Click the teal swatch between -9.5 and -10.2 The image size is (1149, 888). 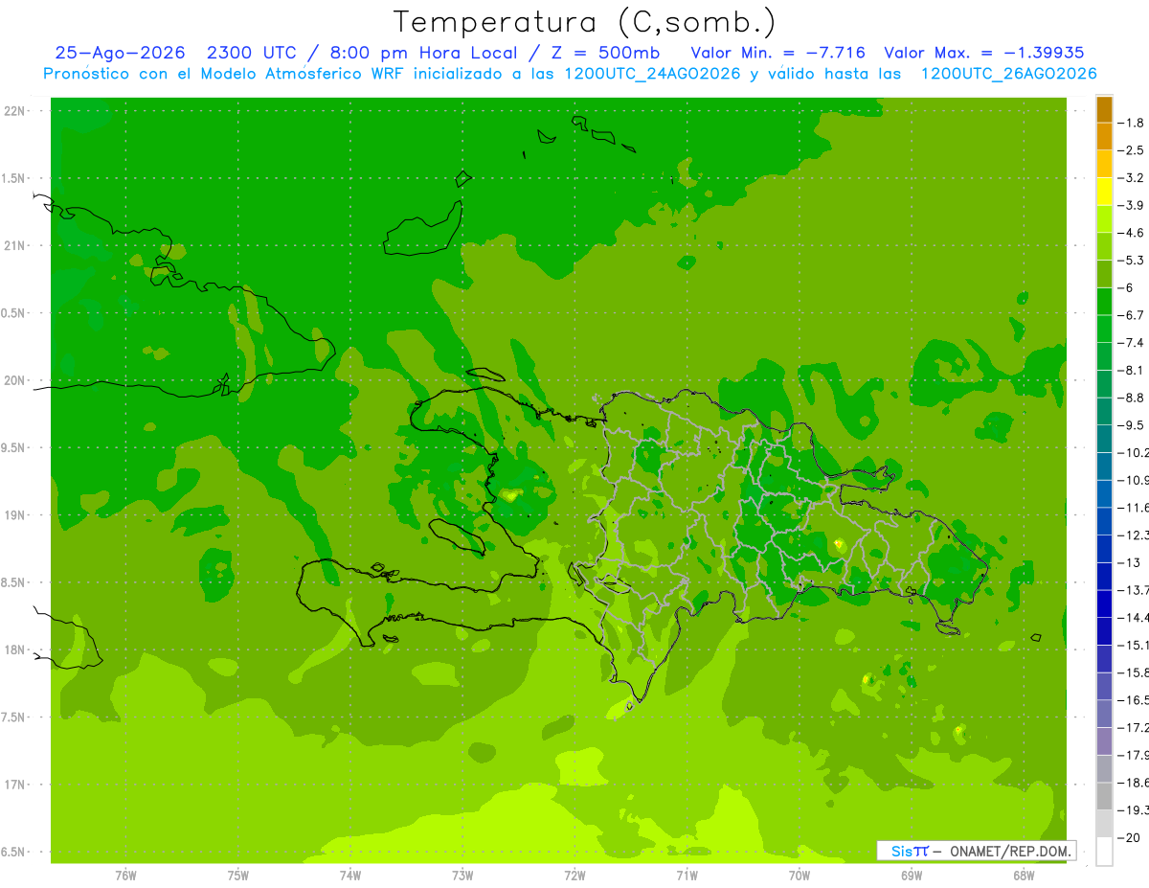point(1104,439)
